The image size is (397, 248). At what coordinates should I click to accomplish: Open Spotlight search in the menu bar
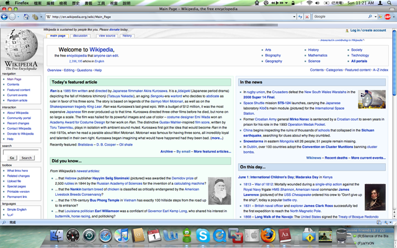coord(390,2)
